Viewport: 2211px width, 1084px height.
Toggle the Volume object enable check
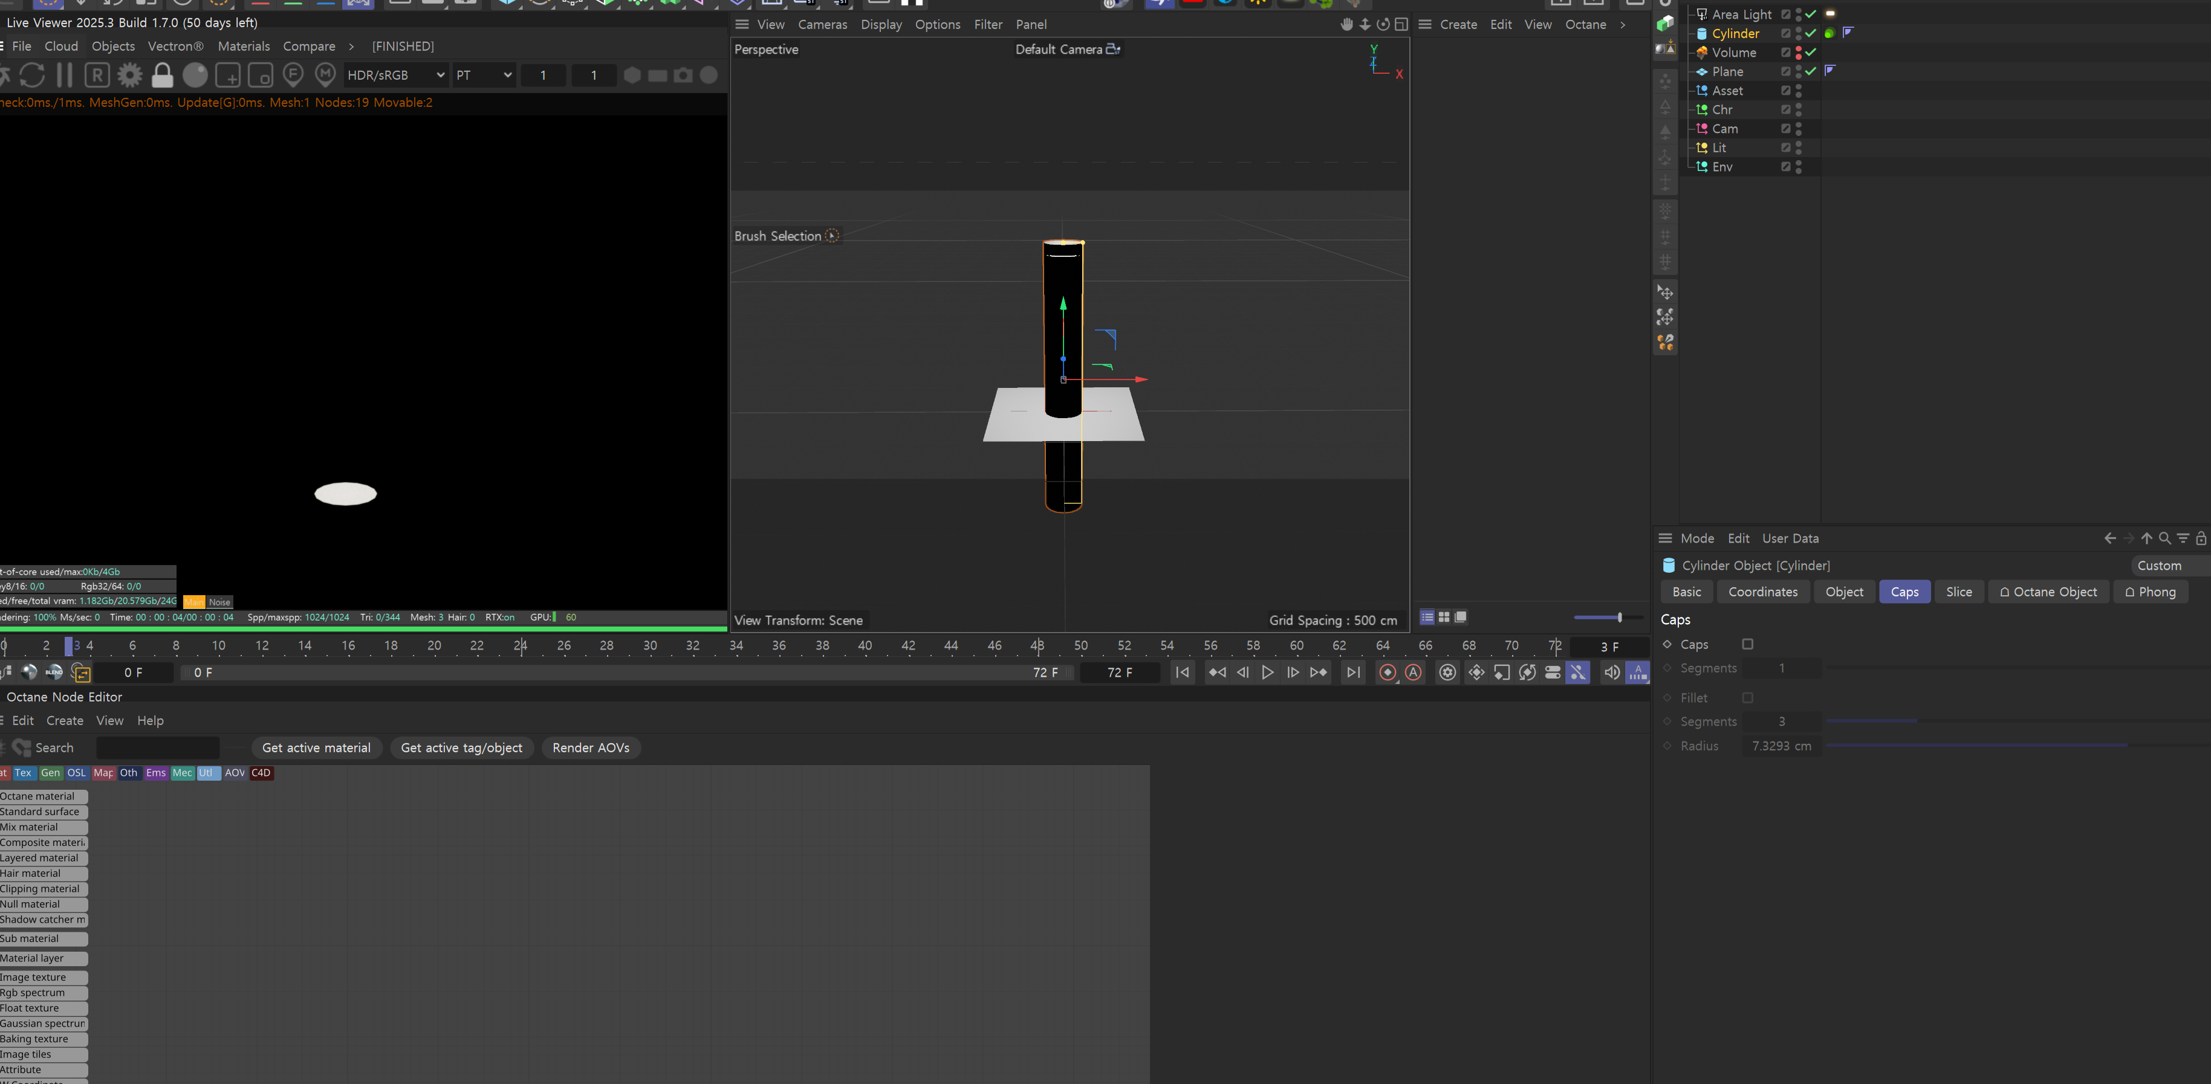tap(1811, 53)
